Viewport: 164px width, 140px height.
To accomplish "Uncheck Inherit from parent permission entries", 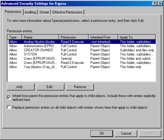I will click(x=9, y=98).
